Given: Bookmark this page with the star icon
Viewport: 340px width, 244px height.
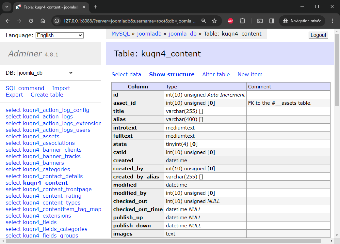Looking at the screenshot, I should (x=214, y=21).
